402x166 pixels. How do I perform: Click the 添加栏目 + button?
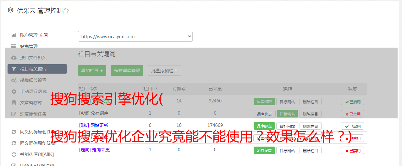[x=92, y=70]
